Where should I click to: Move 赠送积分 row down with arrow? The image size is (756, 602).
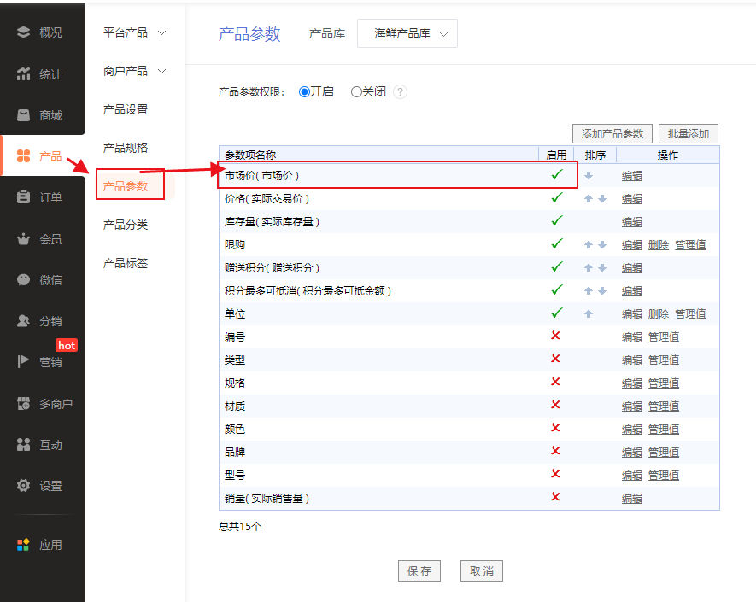pos(602,267)
